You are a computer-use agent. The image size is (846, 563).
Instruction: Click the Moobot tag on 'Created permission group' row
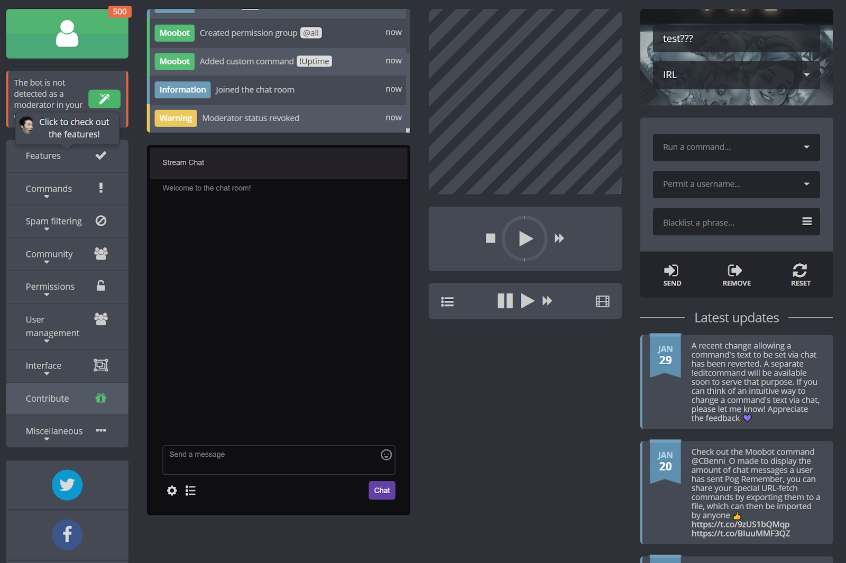(x=174, y=33)
